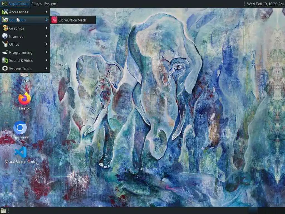Open the Accessories menu category
The image size is (285, 214).
pos(25,12)
